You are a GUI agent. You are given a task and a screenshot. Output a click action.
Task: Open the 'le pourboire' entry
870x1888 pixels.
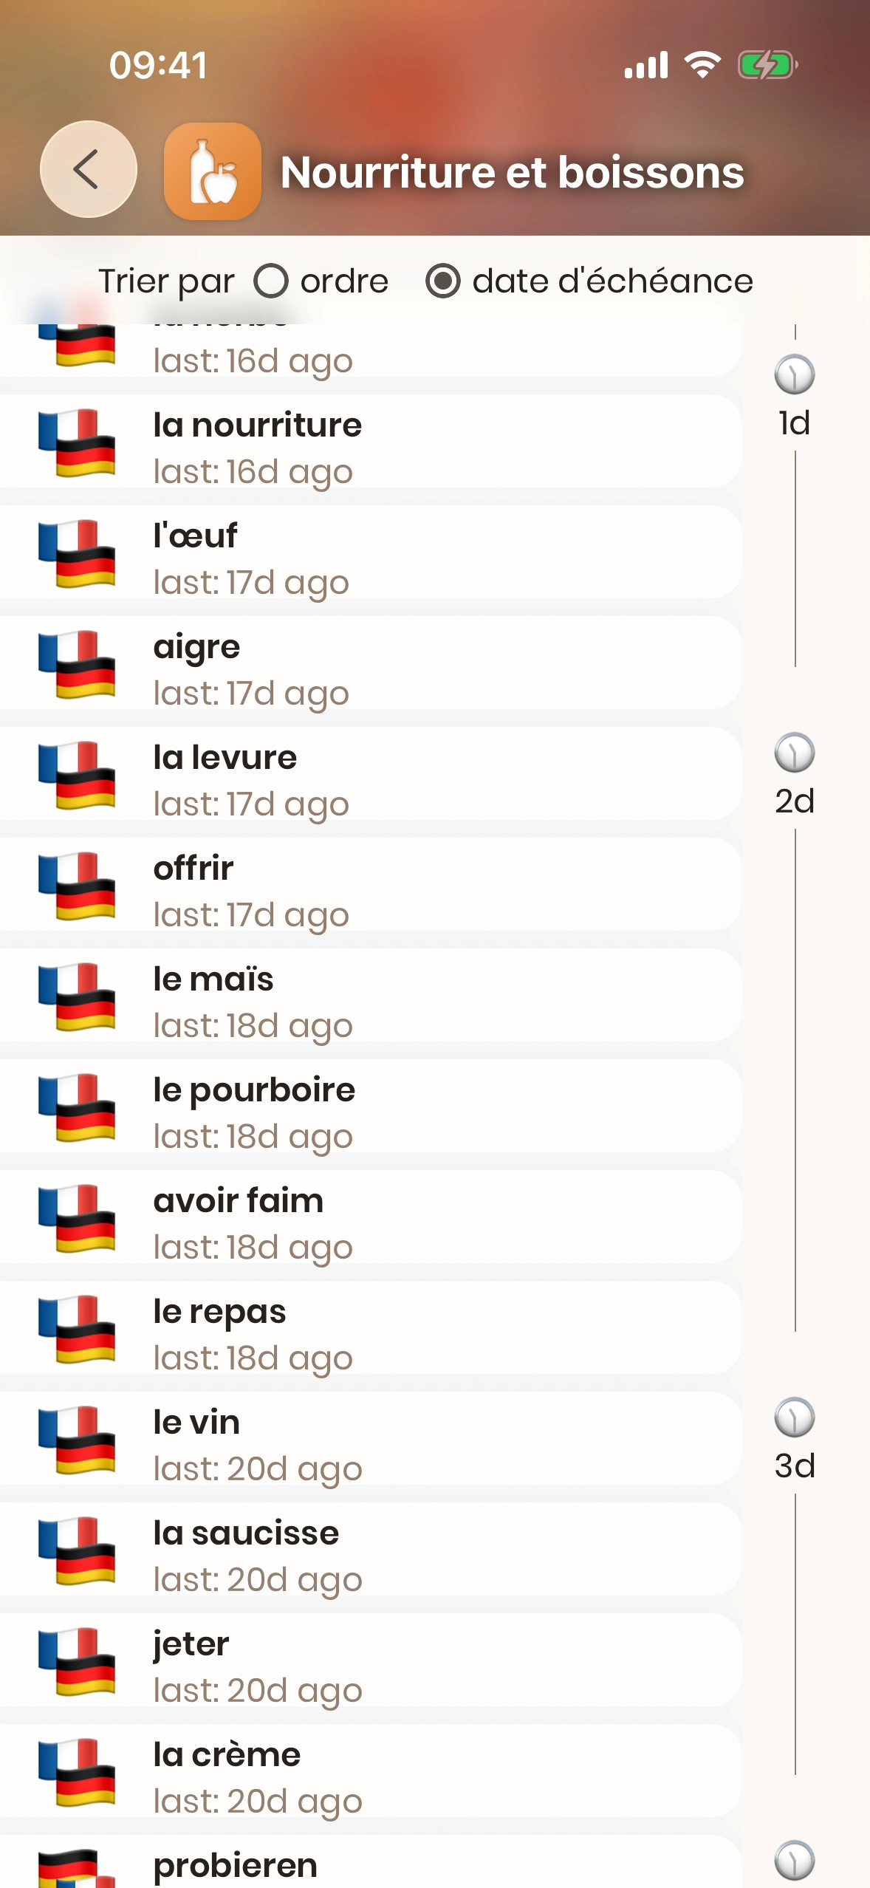pos(369,1108)
